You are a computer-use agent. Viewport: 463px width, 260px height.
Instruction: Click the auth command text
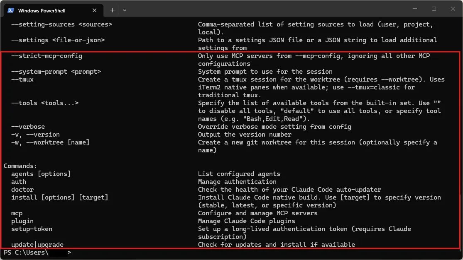[x=19, y=182]
